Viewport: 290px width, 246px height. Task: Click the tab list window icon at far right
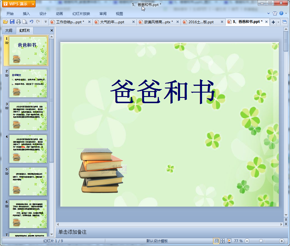tap(285, 22)
